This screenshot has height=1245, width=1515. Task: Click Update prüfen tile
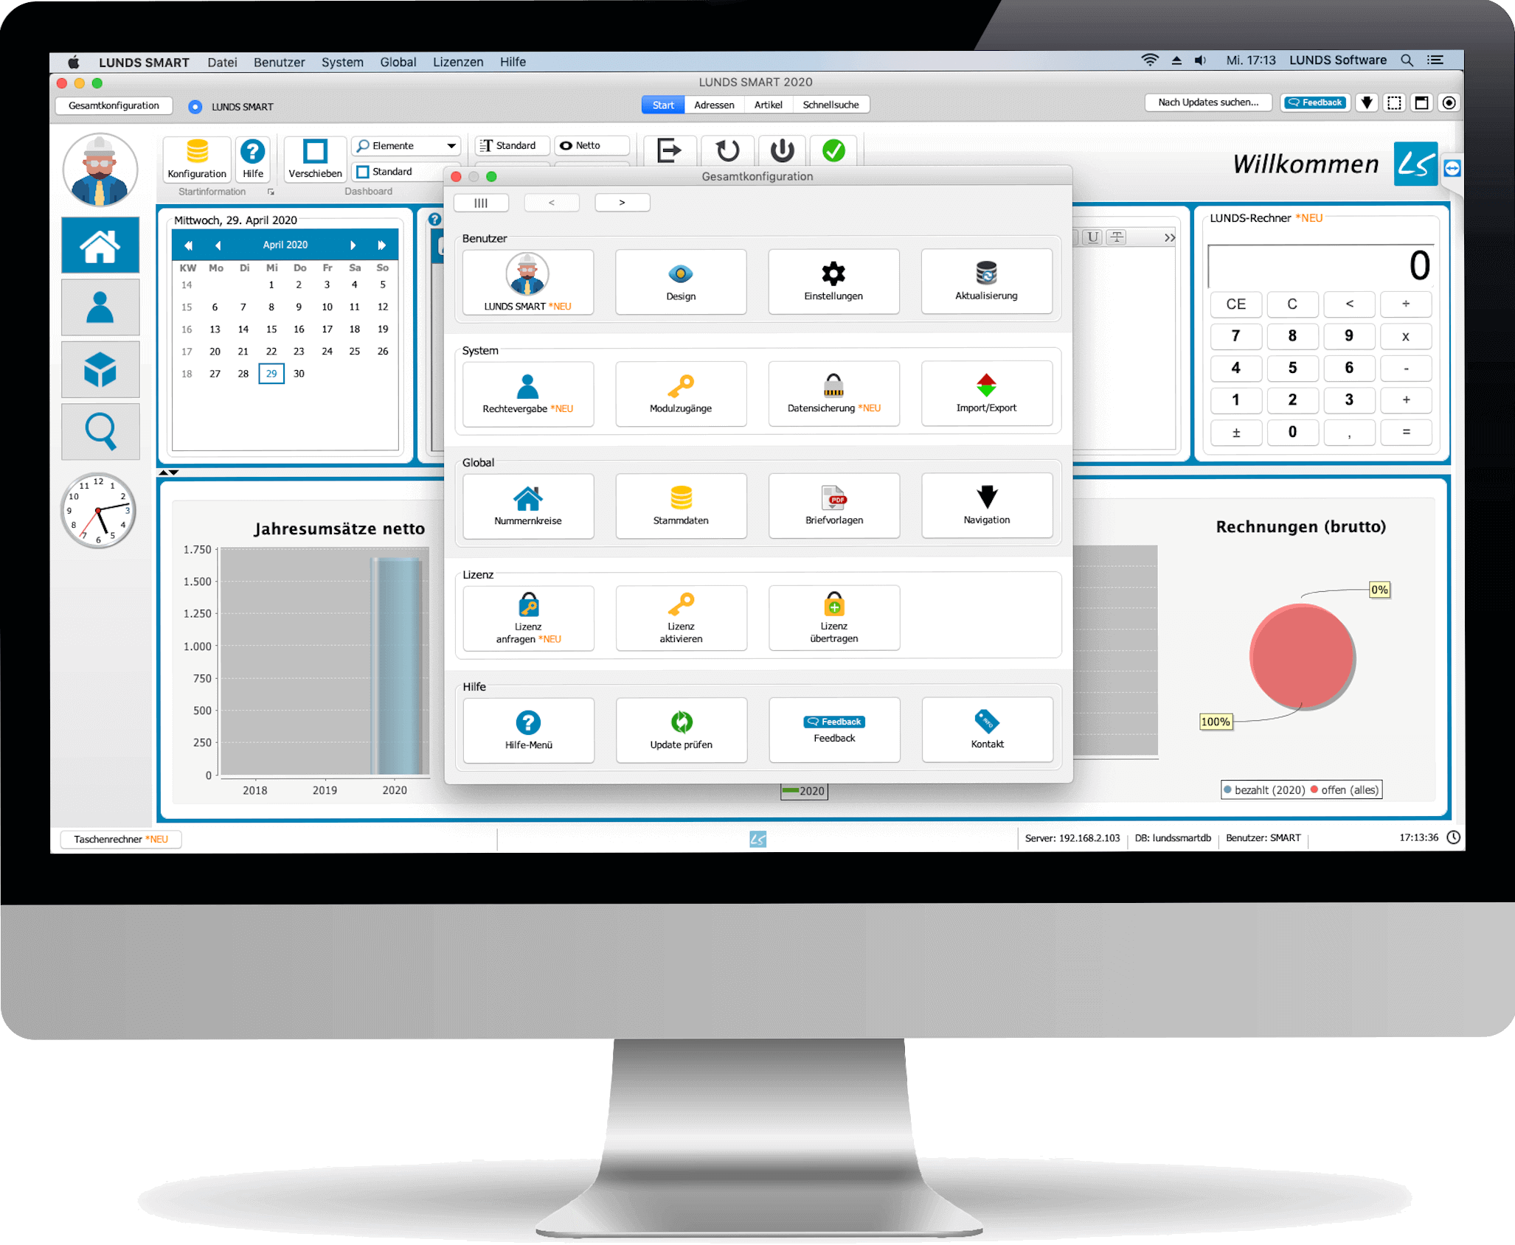tap(680, 730)
